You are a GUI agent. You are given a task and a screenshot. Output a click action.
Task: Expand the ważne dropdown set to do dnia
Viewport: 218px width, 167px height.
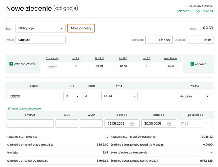[195, 96]
